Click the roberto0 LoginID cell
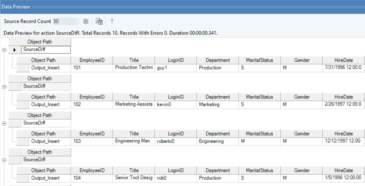365x186 pixels. 175,141
